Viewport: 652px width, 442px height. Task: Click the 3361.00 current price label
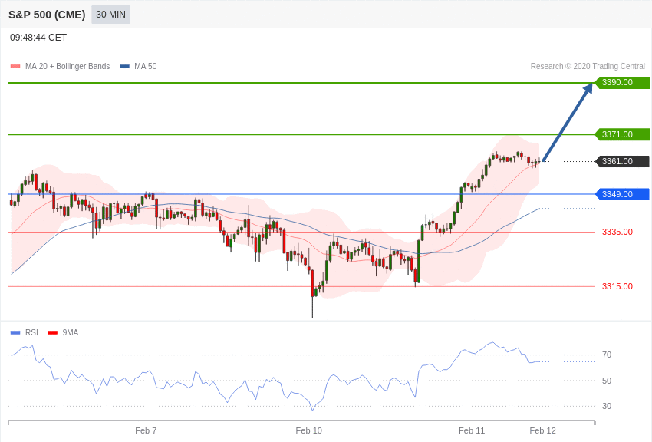(x=623, y=161)
